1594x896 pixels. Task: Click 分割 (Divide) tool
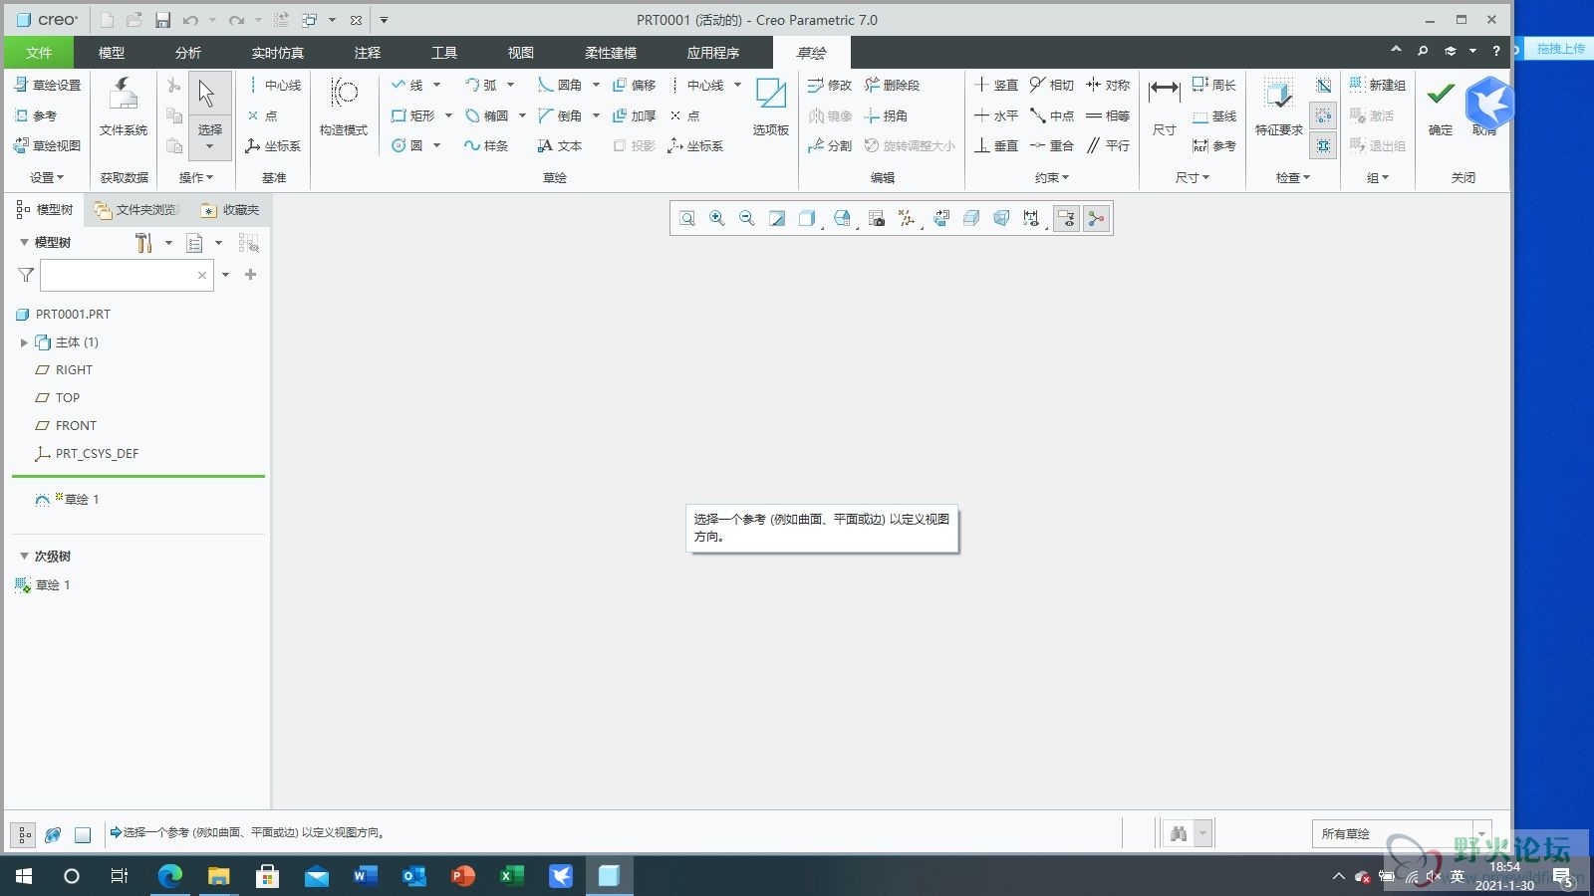click(830, 145)
